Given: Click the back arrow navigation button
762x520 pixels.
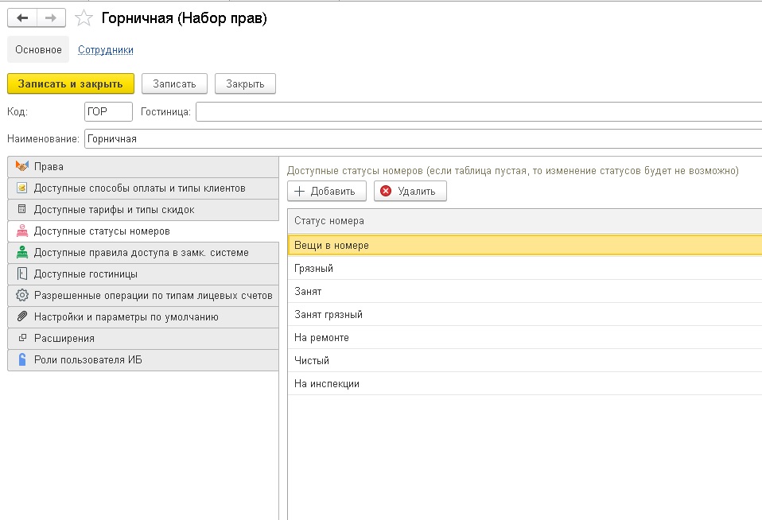Looking at the screenshot, I should [x=22, y=18].
